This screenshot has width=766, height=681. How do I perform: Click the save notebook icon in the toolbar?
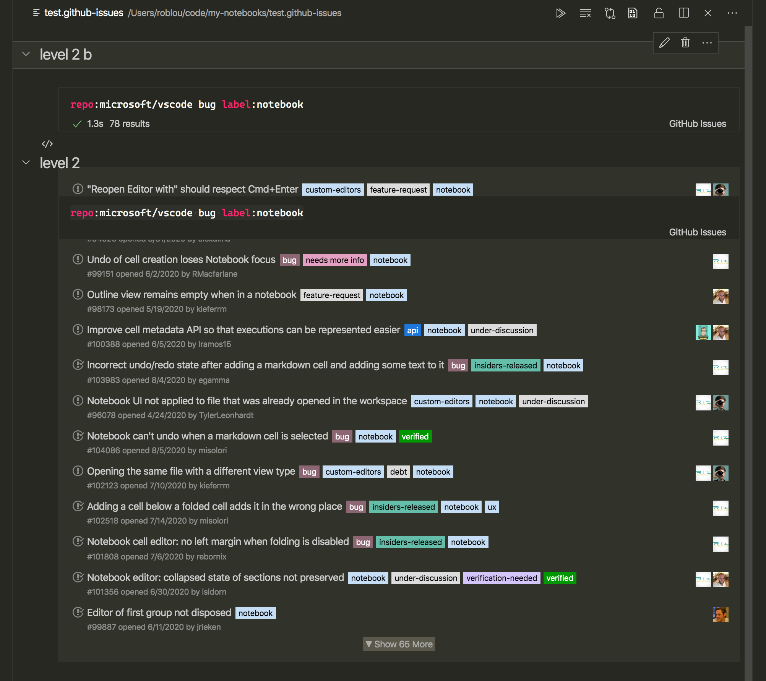[633, 13]
